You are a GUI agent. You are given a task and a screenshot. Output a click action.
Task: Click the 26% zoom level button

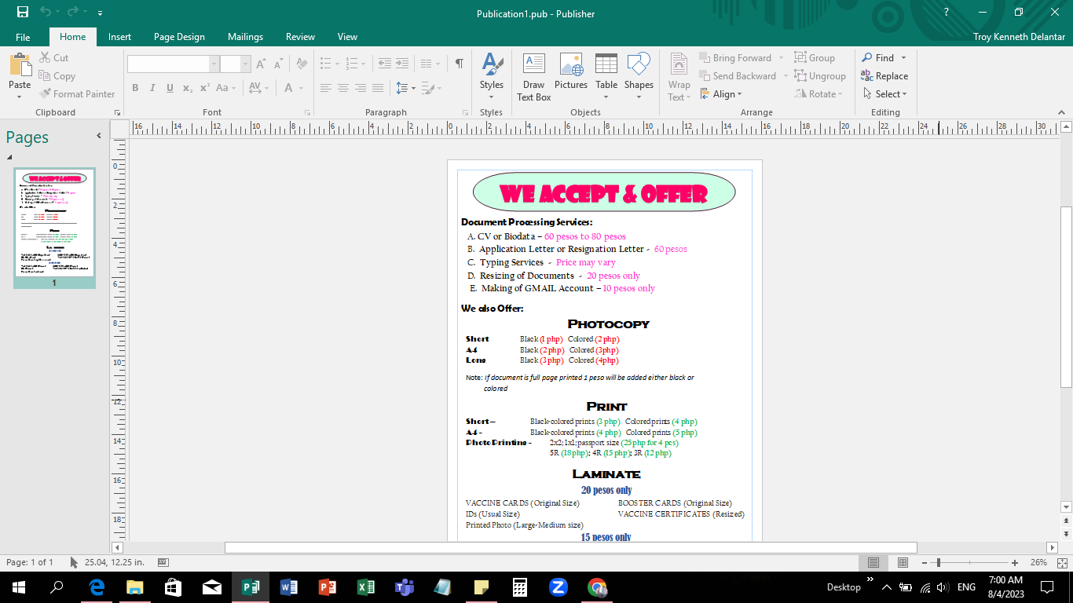tap(1038, 562)
